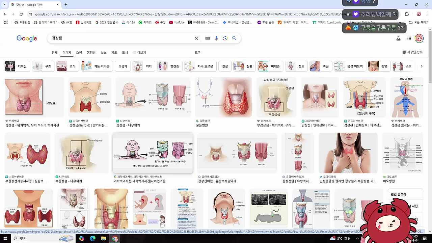Image resolution: width=432 pixels, height=243 pixels.
Task: Filter images by the 기능 저하증 chip
Action: 97,66
